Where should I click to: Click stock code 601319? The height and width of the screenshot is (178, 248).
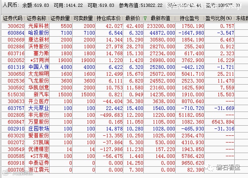point(16,67)
